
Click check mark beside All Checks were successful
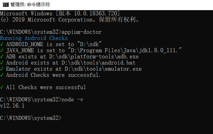click(2, 87)
